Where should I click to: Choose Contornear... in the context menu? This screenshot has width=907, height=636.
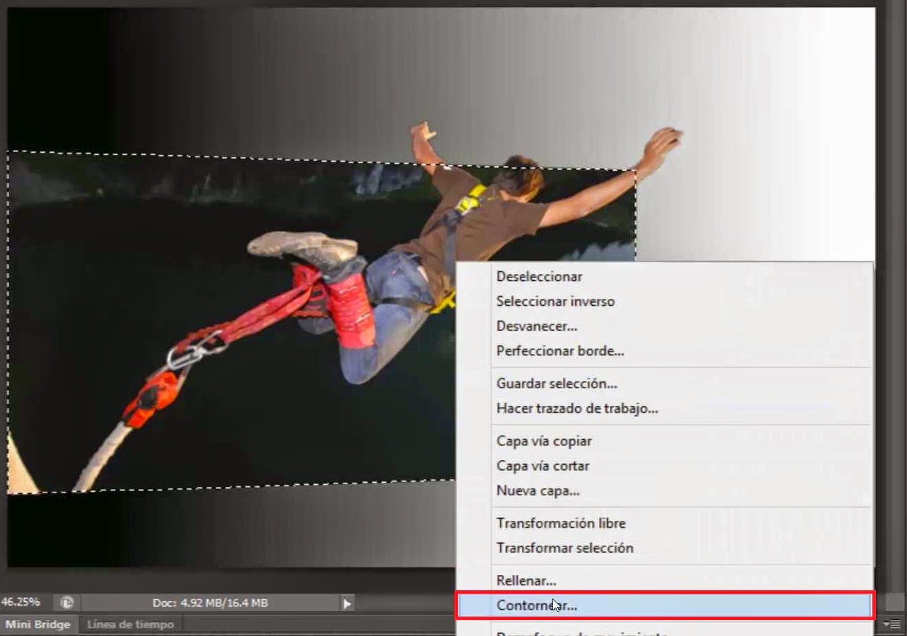[664, 605]
